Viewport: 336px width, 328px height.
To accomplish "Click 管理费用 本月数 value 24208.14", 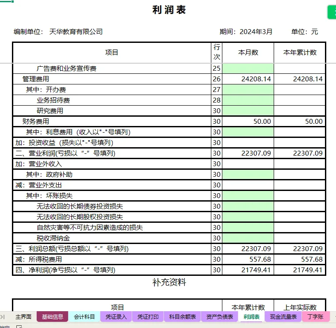I will (256, 79).
